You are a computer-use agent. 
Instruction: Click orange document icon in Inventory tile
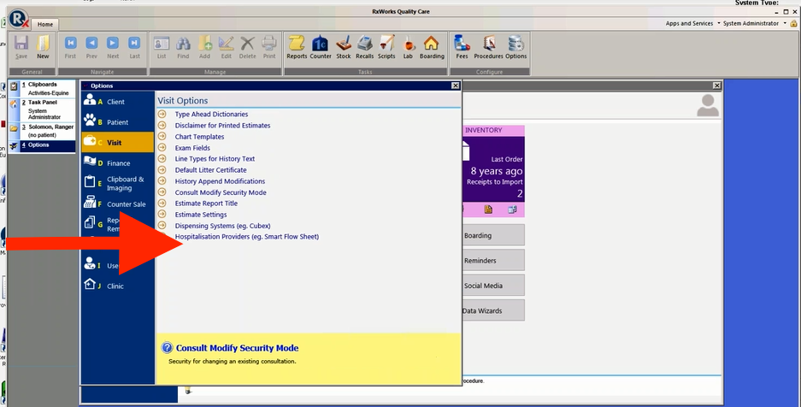488,209
